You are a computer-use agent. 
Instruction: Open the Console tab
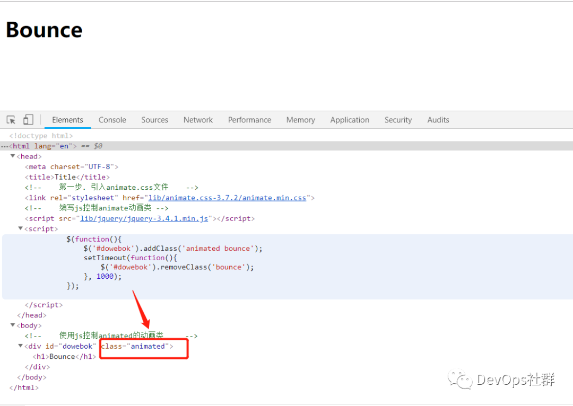tap(112, 120)
